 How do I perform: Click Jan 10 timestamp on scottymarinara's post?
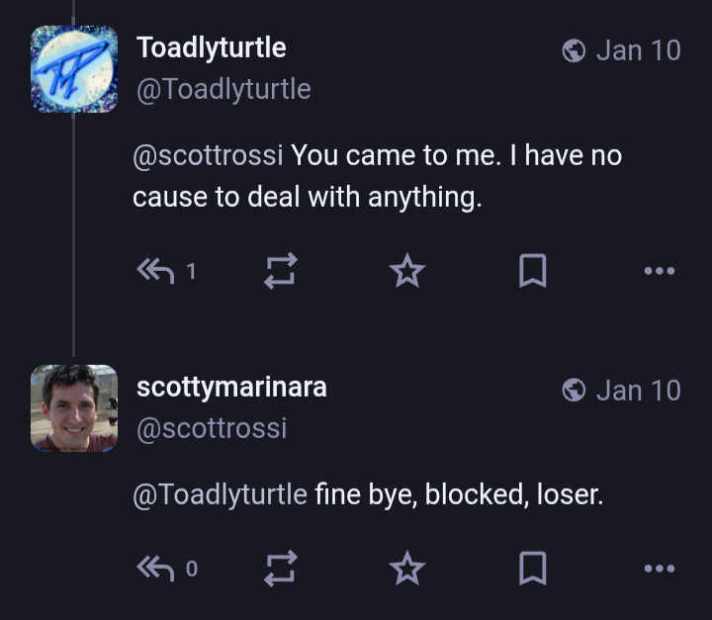(x=638, y=391)
